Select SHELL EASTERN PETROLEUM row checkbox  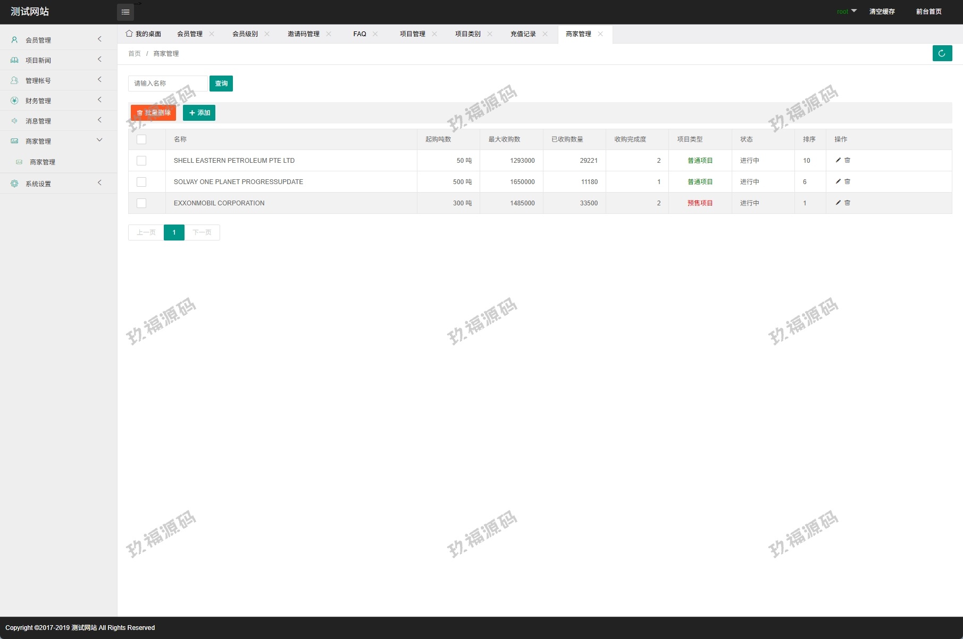(x=141, y=161)
